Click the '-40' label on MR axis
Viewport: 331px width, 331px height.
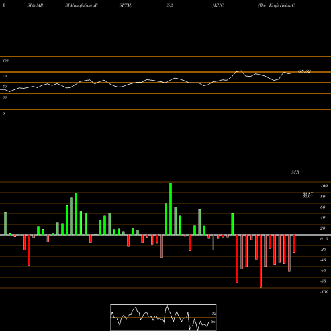pyautogui.click(x=323, y=260)
